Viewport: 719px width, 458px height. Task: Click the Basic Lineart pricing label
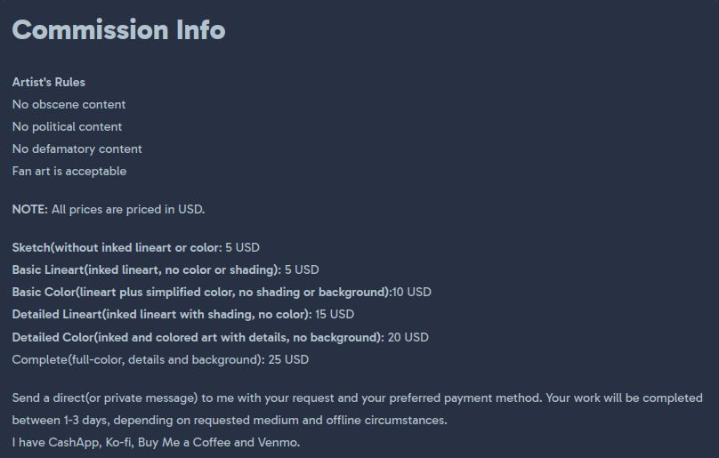tap(146, 269)
